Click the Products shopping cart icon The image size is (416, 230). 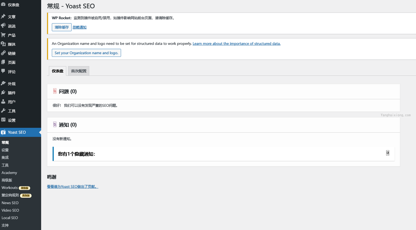[3, 35]
